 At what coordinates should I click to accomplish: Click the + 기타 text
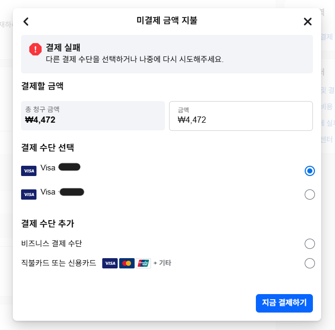pyautogui.click(x=162, y=263)
